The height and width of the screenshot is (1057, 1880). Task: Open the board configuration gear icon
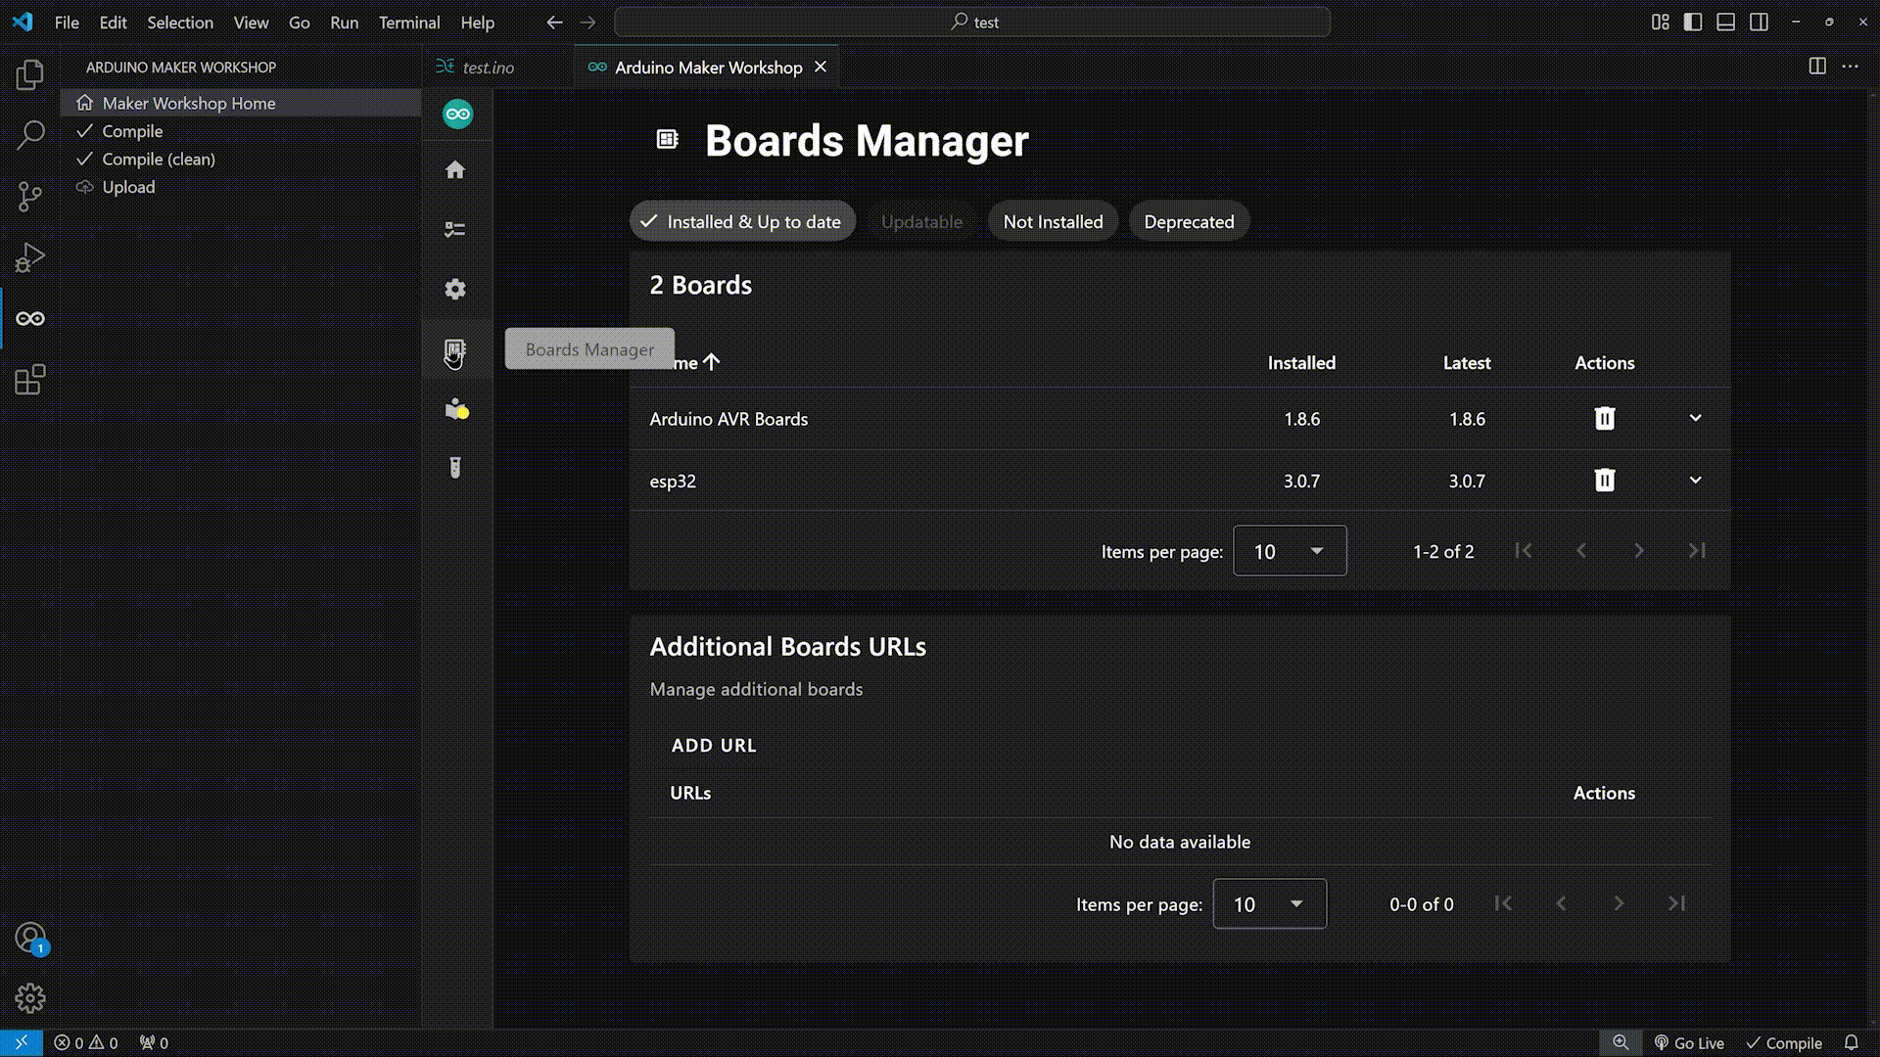point(455,290)
